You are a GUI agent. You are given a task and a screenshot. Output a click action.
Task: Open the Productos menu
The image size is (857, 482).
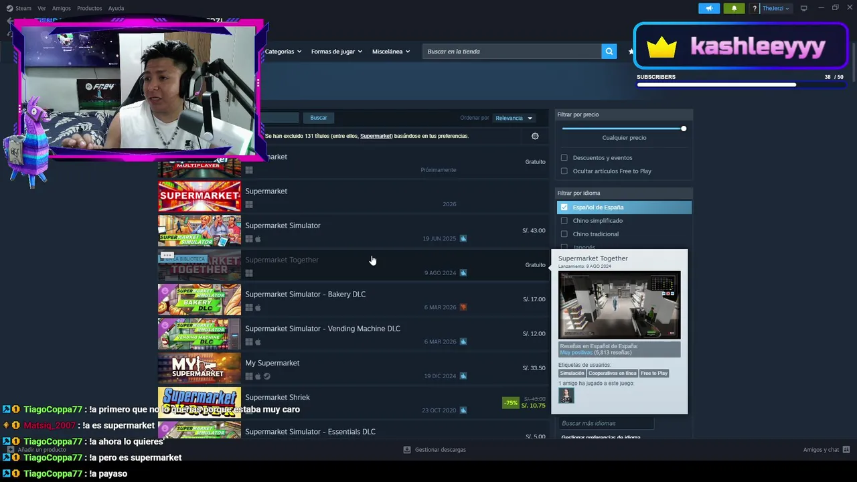pyautogui.click(x=89, y=8)
